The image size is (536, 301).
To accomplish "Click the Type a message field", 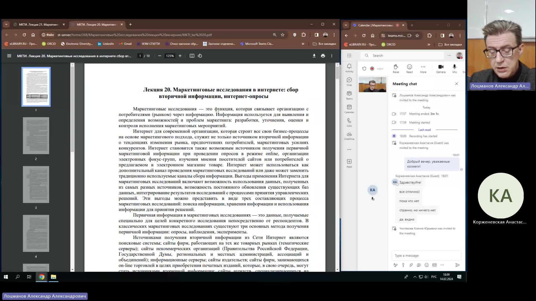I will 426,256.
